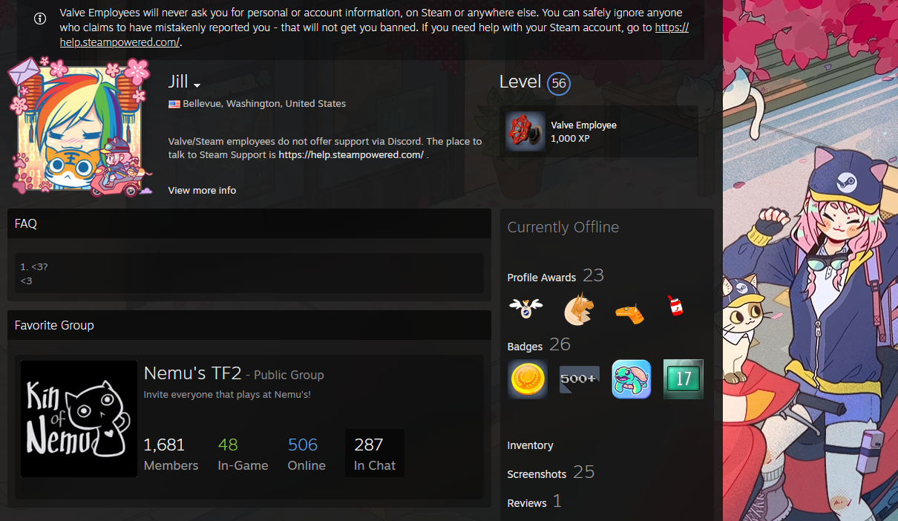
Task: Click the turtle badge icon
Action: pos(632,379)
